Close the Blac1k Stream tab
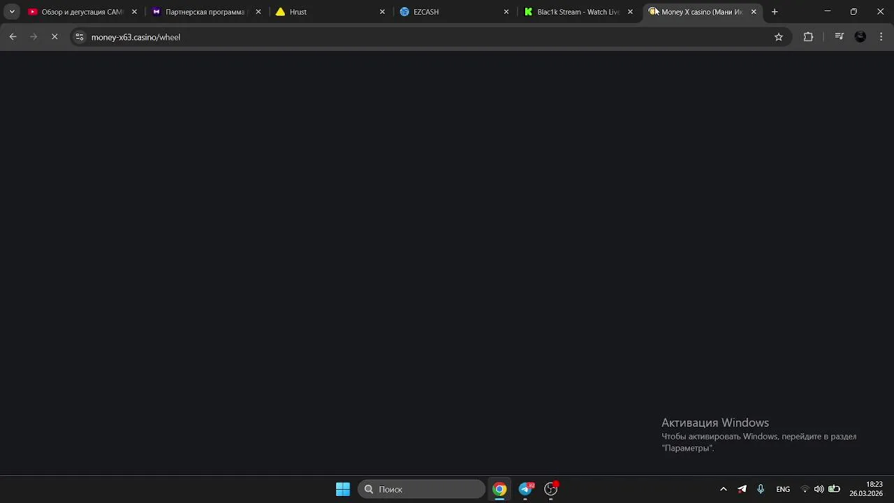Image resolution: width=894 pixels, height=503 pixels. [630, 12]
